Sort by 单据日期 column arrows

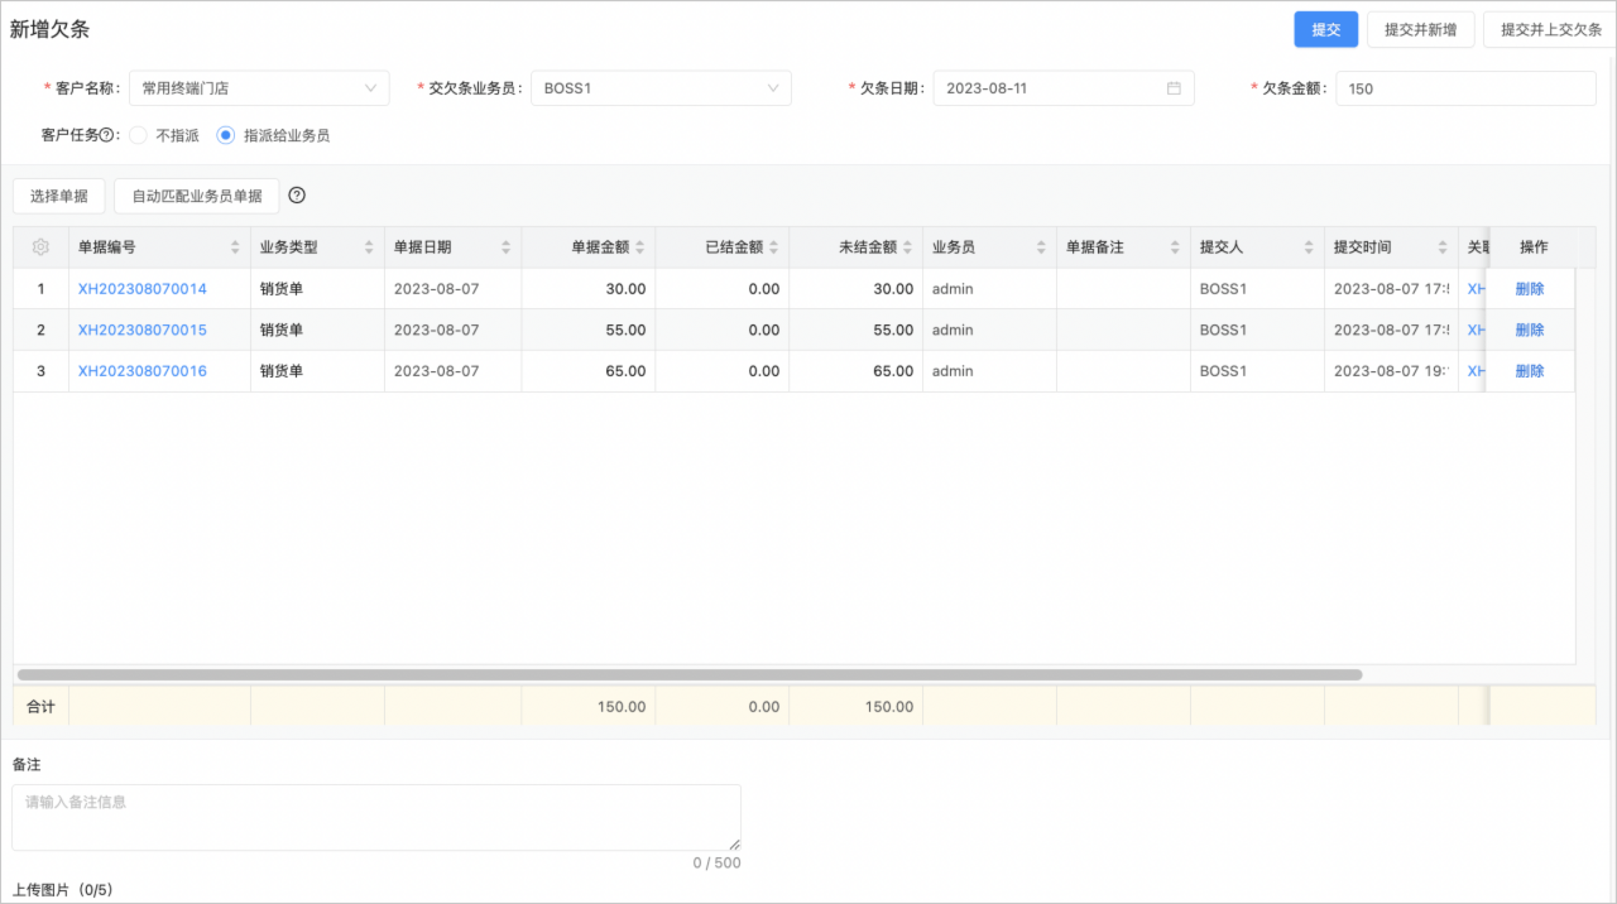505,247
